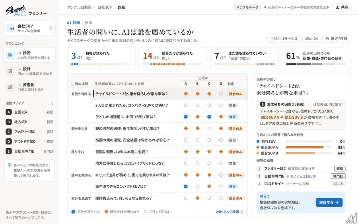The image size is (358, 224).
Task: Open the 直近7日間 date range filter
Action: tap(336, 39)
